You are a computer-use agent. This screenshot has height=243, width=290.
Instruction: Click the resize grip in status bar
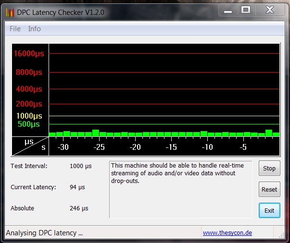point(281,235)
